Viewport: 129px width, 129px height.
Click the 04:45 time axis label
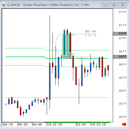[x=37, y=124]
